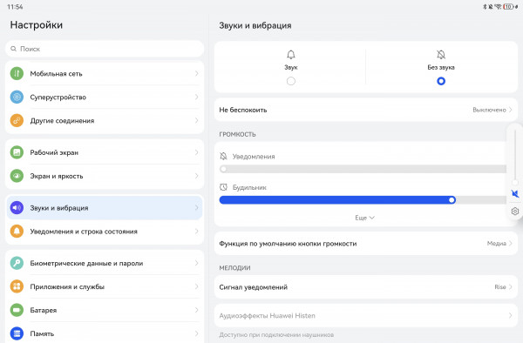Viewport: 523px width, 343px height.
Task: Click on the Будильник volume slider
Action: coord(363,200)
